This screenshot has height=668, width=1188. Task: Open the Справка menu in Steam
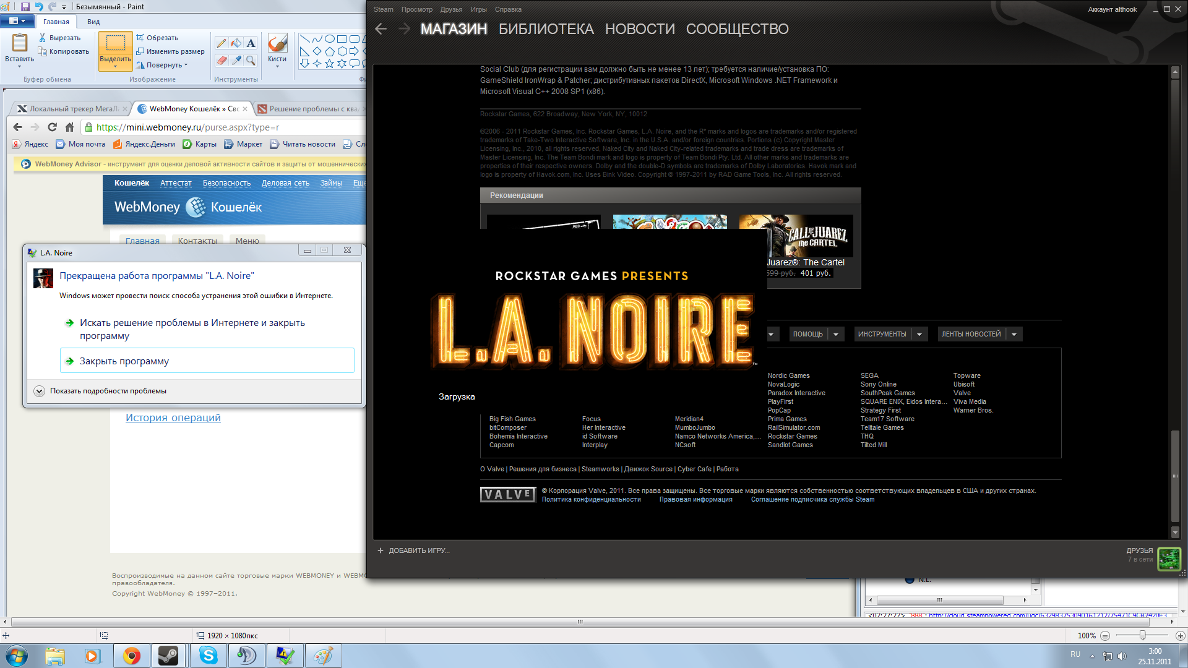(508, 9)
